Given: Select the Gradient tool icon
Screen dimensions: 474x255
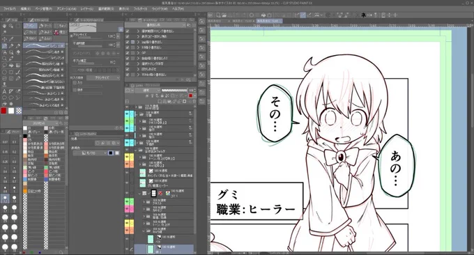Looking at the screenshot, I should [x=18, y=65].
